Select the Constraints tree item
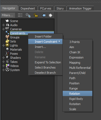101x120 pixels. click(18, 33)
